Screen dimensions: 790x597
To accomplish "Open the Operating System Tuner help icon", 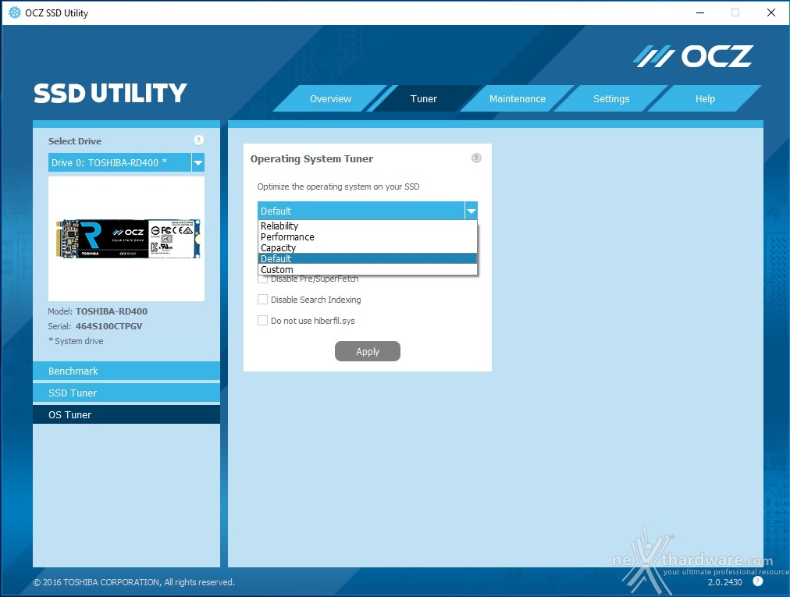I will 476,158.
